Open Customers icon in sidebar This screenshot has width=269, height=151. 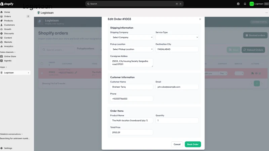[x=2, y=25]
